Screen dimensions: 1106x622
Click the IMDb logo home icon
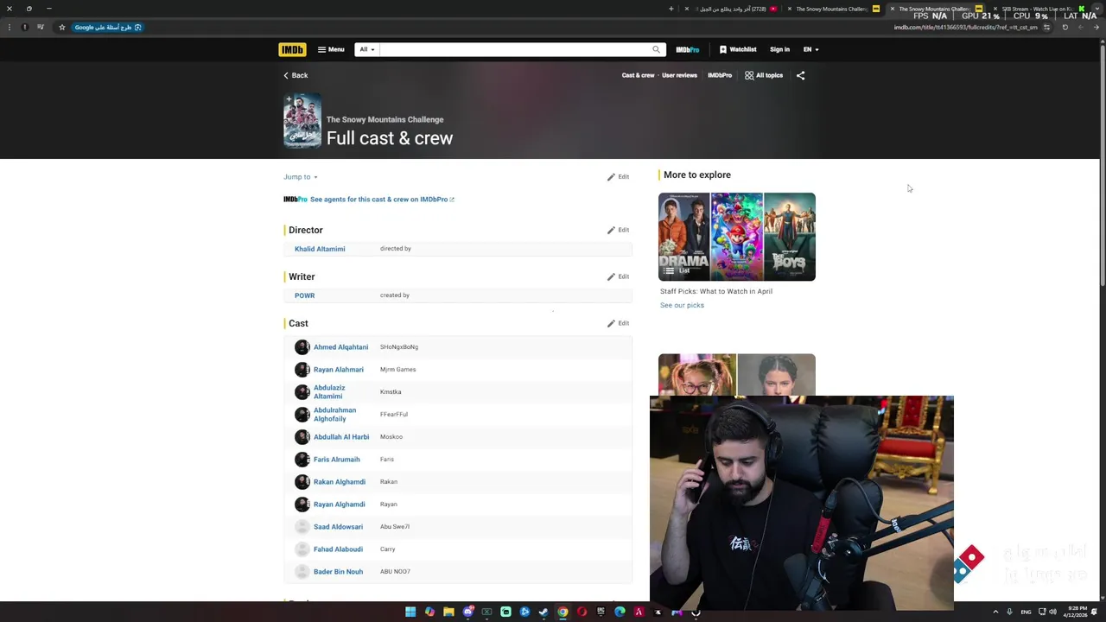point(292,49)
